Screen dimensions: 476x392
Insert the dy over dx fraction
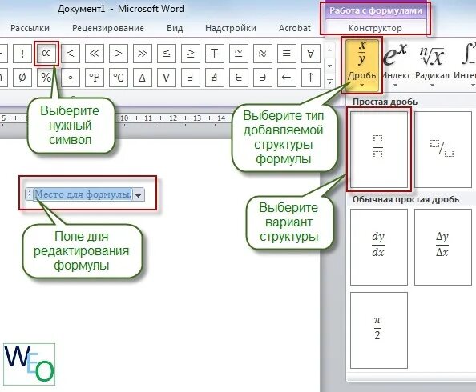(x=379, y=247)
